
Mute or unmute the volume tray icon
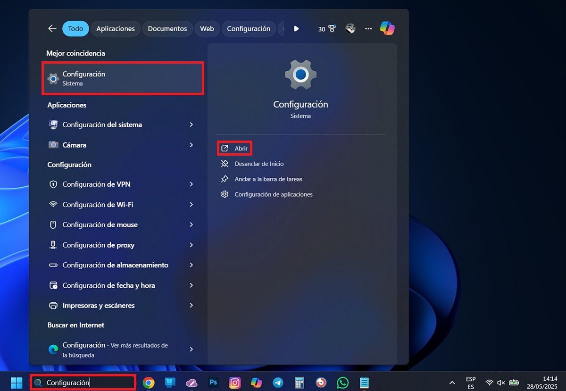501,383
